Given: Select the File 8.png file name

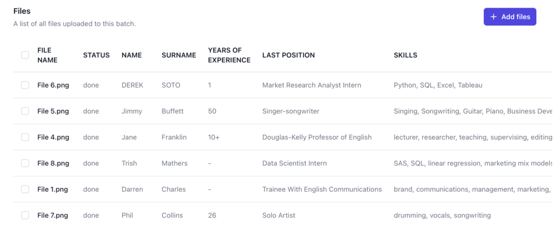Looking at the screenshot, I should tap(53, 163).
